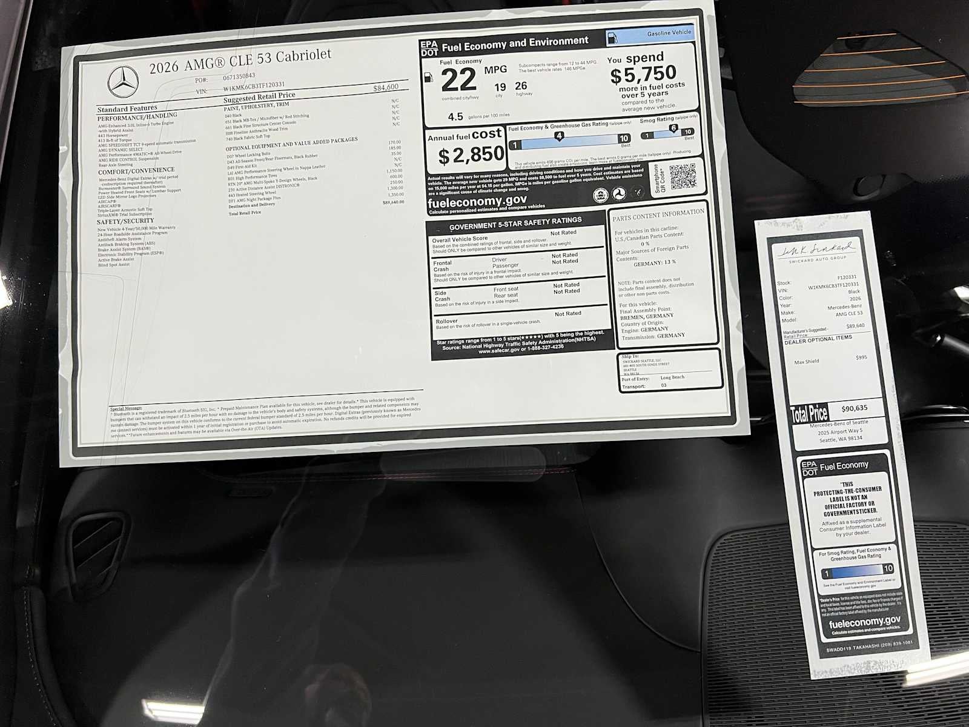Viewport: 969px width, 727px height.
Task: Click 'DEALER OPTIONAL ITEMS' heading on the addendum
Action: pyautogui.click(x=818, y=340)
